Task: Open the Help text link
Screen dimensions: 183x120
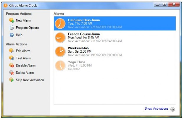Action: [19, 35]
